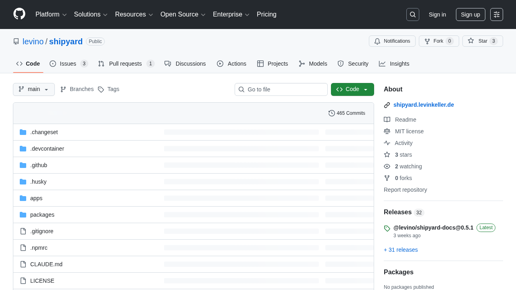Open the Activity pulse link
The width and height of the screenshot is (516, 290).
click(x=403, y=143)
